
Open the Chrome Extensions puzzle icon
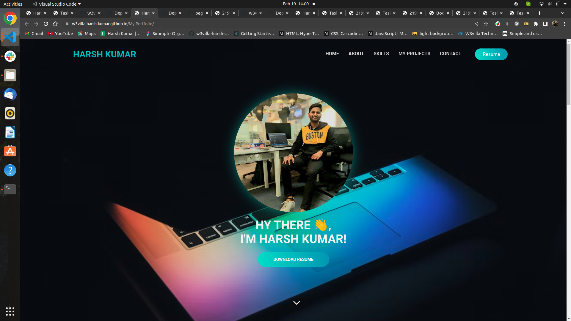coord(536,24)
